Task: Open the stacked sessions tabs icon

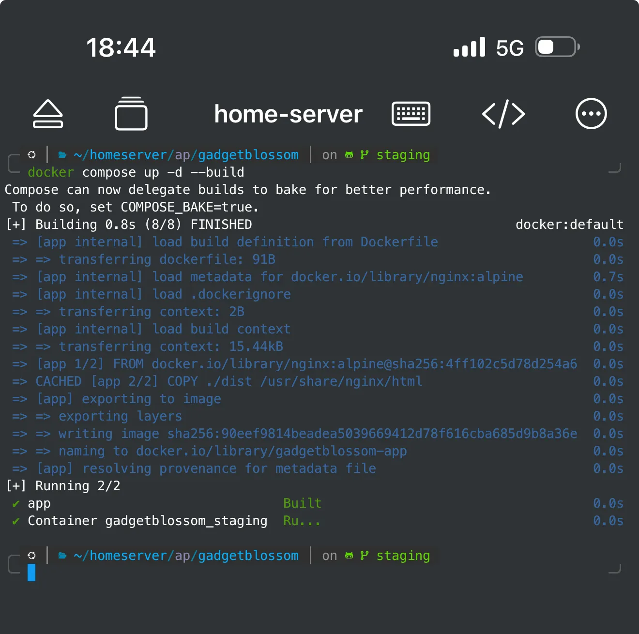Action: coord(131,114)
